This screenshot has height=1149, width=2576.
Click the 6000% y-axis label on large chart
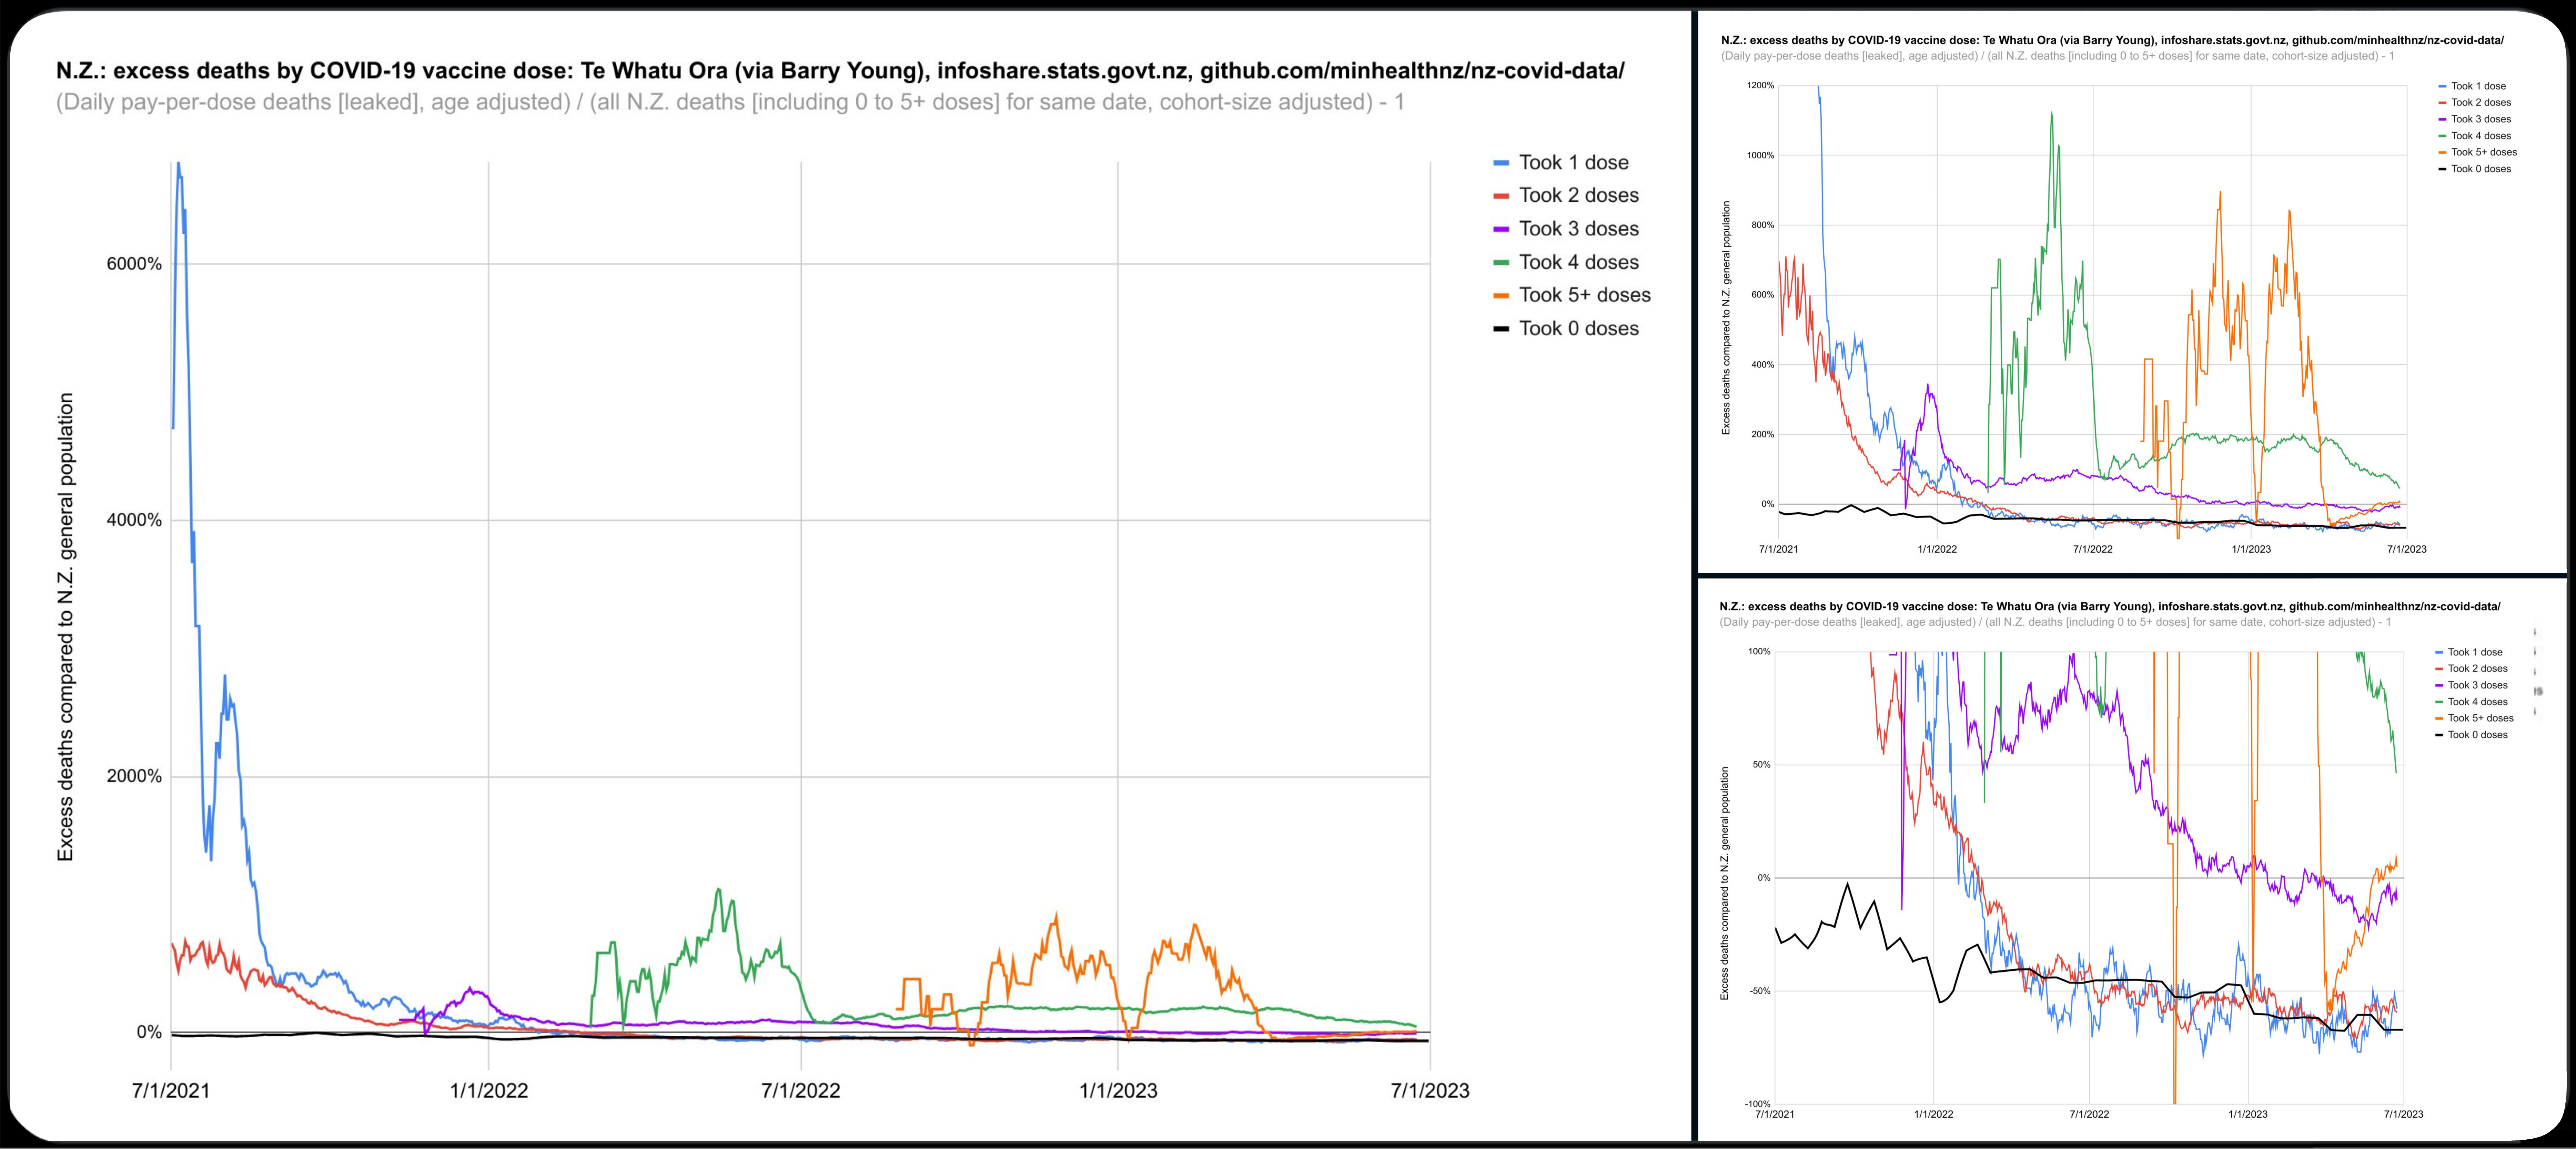pos(134,264)
